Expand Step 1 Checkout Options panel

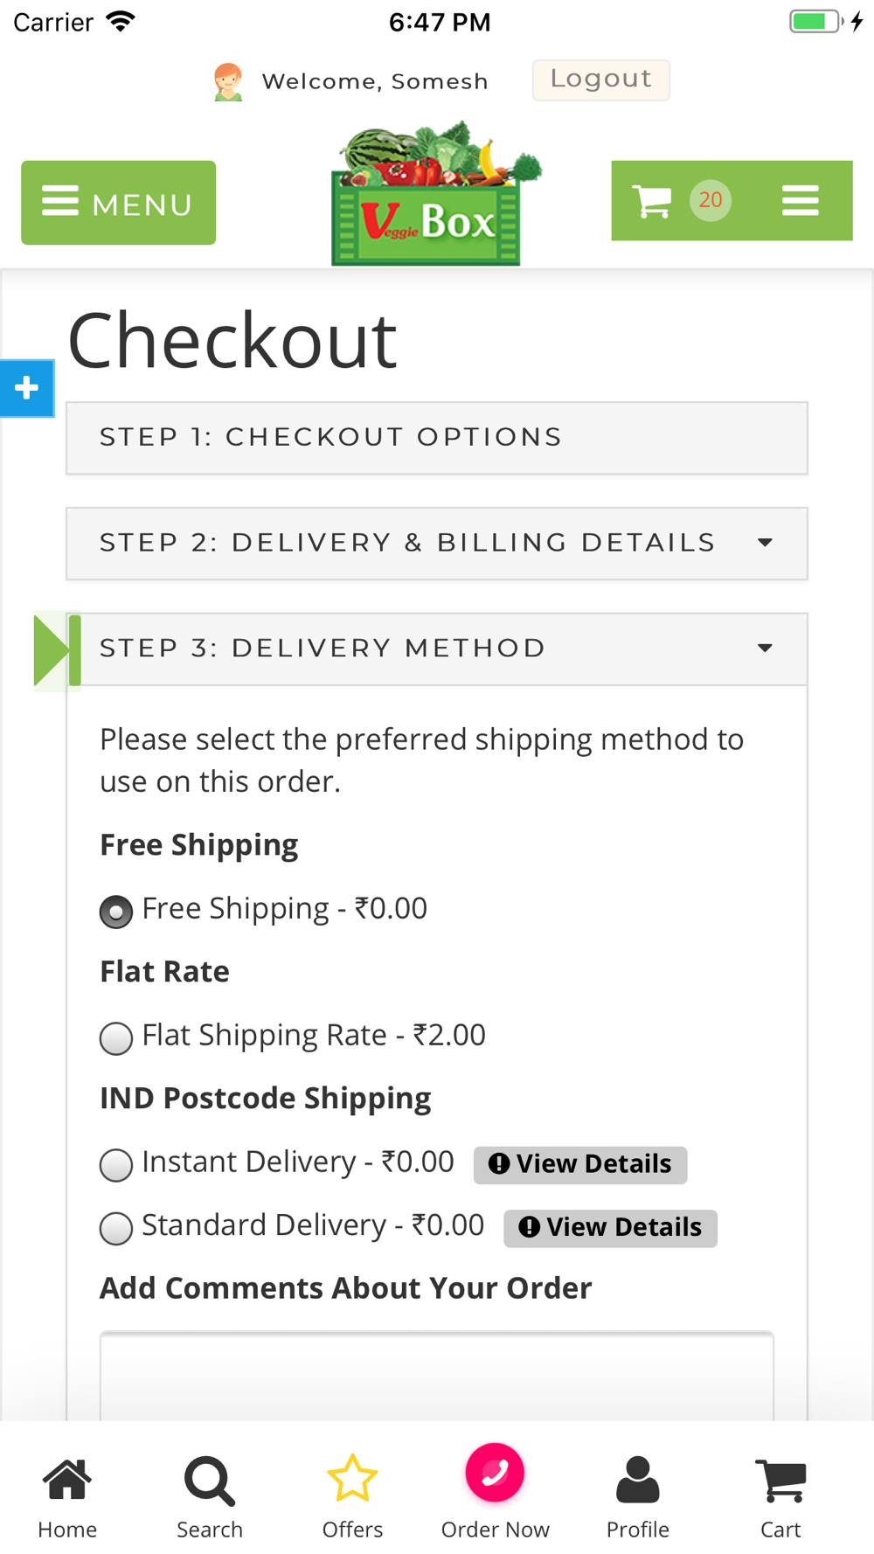[x=436, y=438]
